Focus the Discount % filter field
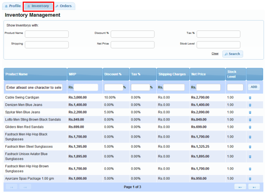This screenshot has width=265, height=193. (x=132, y=34)
